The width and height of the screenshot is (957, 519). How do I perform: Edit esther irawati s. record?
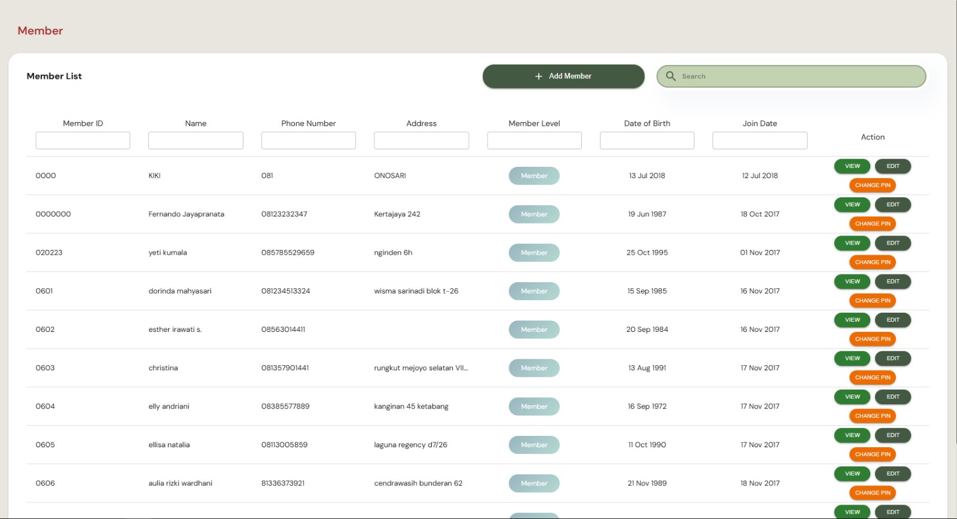(893, 320)
